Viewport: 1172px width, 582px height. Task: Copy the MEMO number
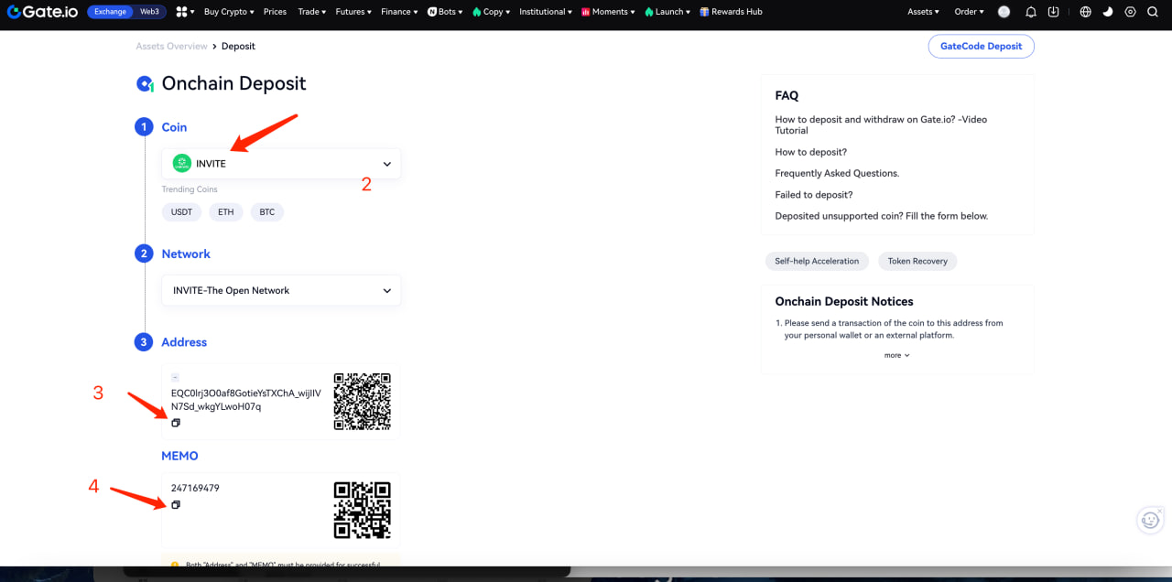click(176, 505)
